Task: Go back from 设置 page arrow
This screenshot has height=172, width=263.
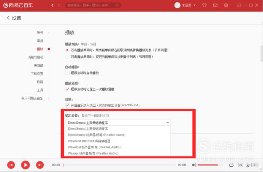Action: coord(8,18)
